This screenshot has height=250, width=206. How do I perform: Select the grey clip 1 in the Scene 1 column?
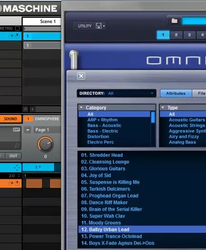tap(42, 45)
